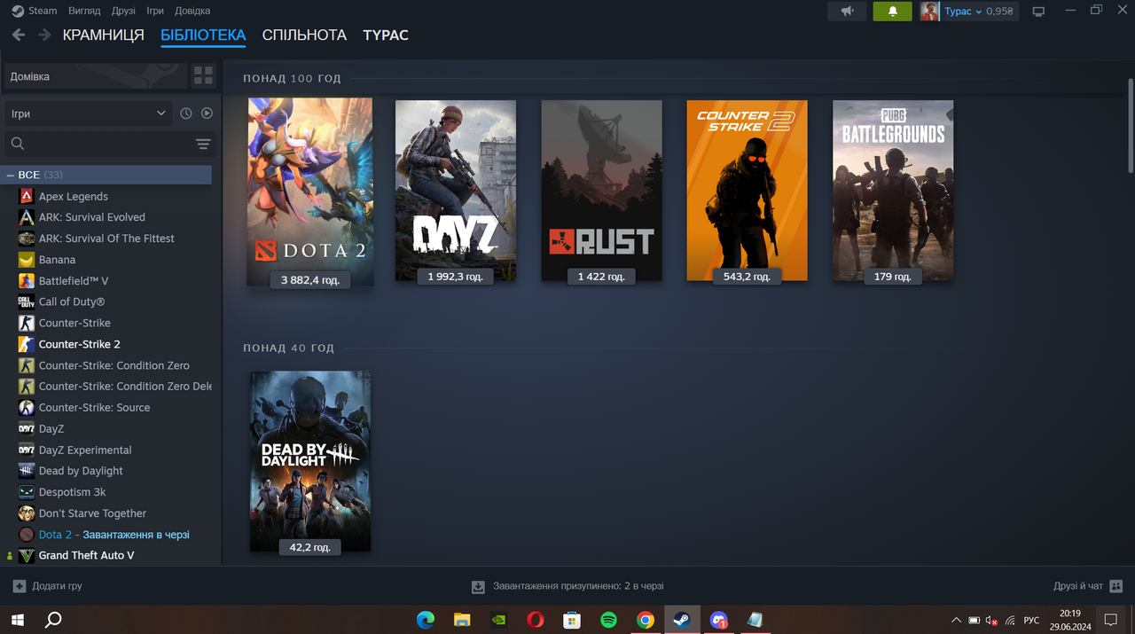Open the ТУРАС profile tab

386,35
